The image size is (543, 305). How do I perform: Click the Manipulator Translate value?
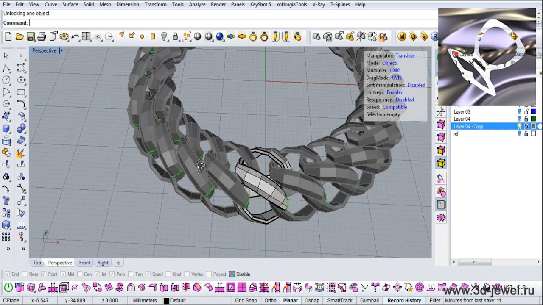[405, 55]
